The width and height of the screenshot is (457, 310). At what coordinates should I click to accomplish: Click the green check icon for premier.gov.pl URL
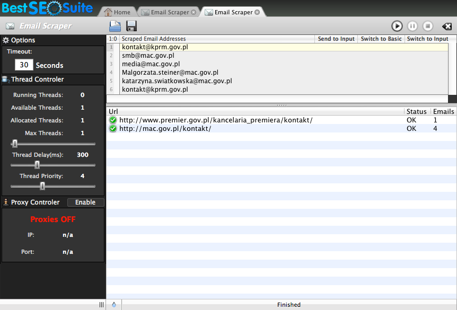113,120
